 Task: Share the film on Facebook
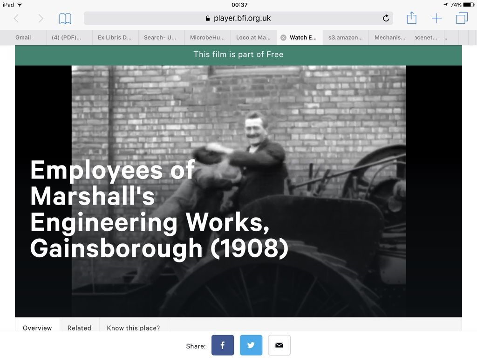223,345
